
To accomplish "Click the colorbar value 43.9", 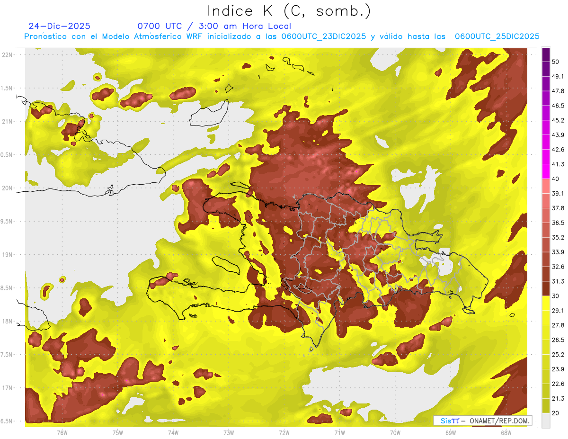I will click(558, 135).
